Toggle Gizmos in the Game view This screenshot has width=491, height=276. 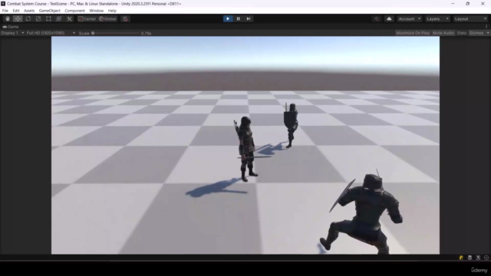click(x=476, y=33)
